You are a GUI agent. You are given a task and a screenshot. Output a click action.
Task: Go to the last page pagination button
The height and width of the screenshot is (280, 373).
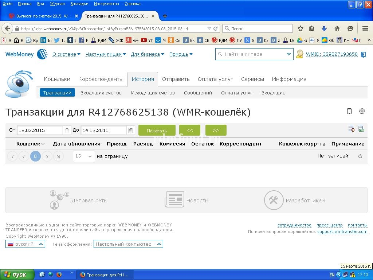coord(59,156)
